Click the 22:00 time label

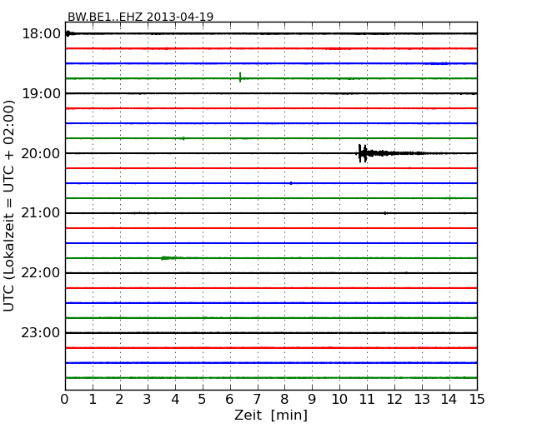41,273
